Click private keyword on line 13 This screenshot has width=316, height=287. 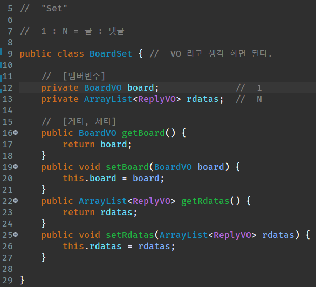(x=60, y=99)
